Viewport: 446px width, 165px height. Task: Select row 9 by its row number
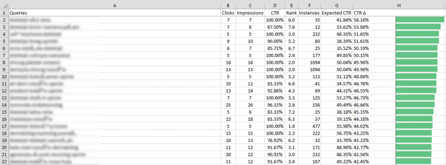coord(4,69)
